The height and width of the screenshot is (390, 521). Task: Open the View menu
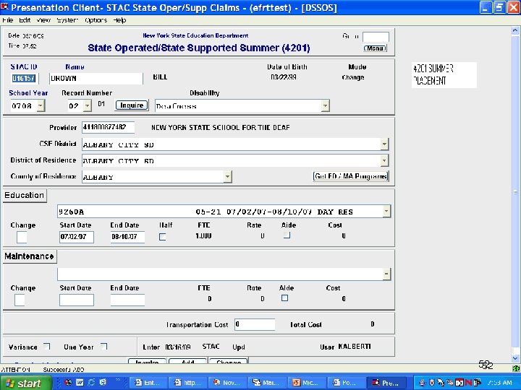[x=43, y=20]
